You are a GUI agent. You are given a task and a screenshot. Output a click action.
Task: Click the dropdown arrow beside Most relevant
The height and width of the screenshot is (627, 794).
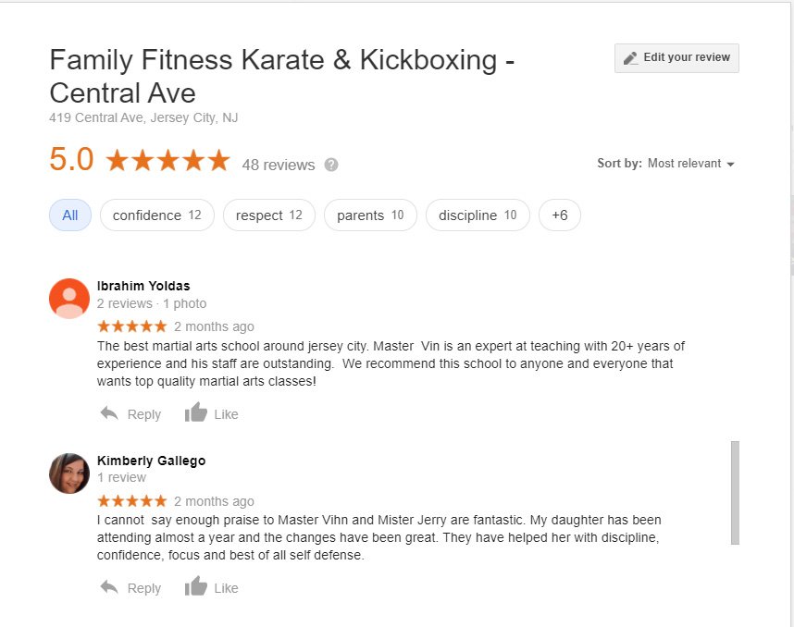pyautogui.click(x=730, y=165)
